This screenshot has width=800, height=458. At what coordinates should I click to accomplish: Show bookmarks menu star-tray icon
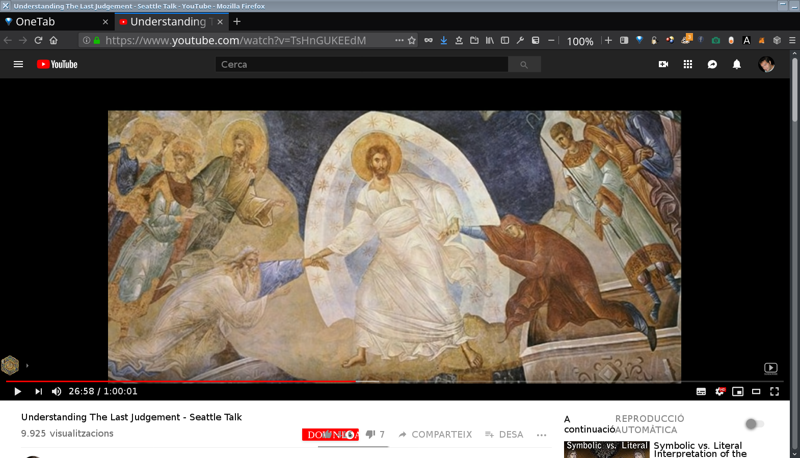click(x=459, y=40)
